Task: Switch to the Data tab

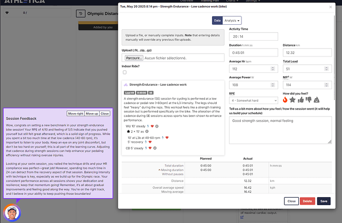Action: point(217,20)
